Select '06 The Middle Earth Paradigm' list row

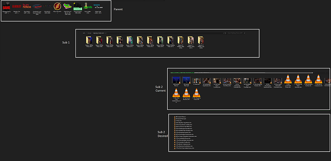[x=184, y=131]
